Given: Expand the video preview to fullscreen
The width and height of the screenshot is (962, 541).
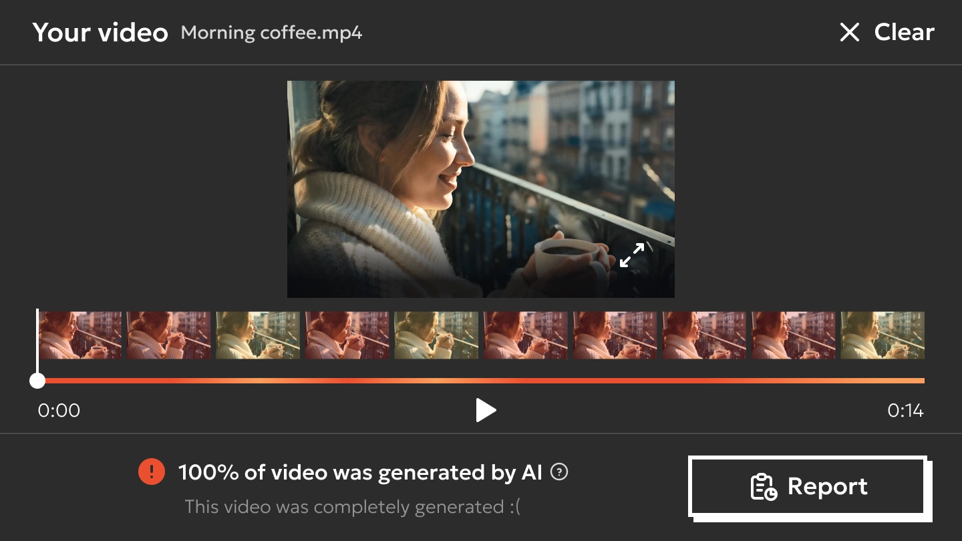Looking at the screenshot, I should coord(631,255).
